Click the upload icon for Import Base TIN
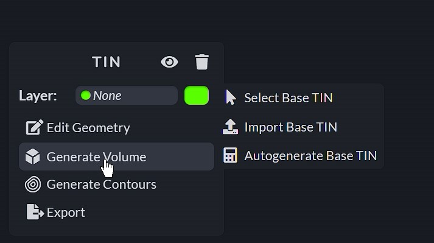The image size is (434, 243). coord(230,127)
